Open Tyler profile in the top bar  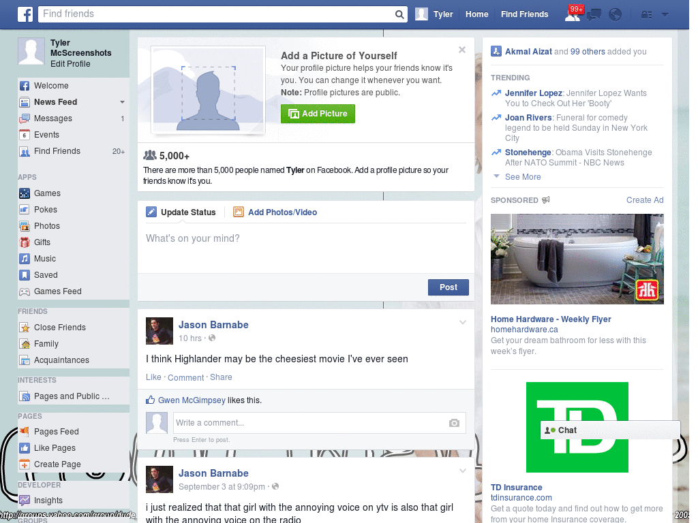click(434, 14)
